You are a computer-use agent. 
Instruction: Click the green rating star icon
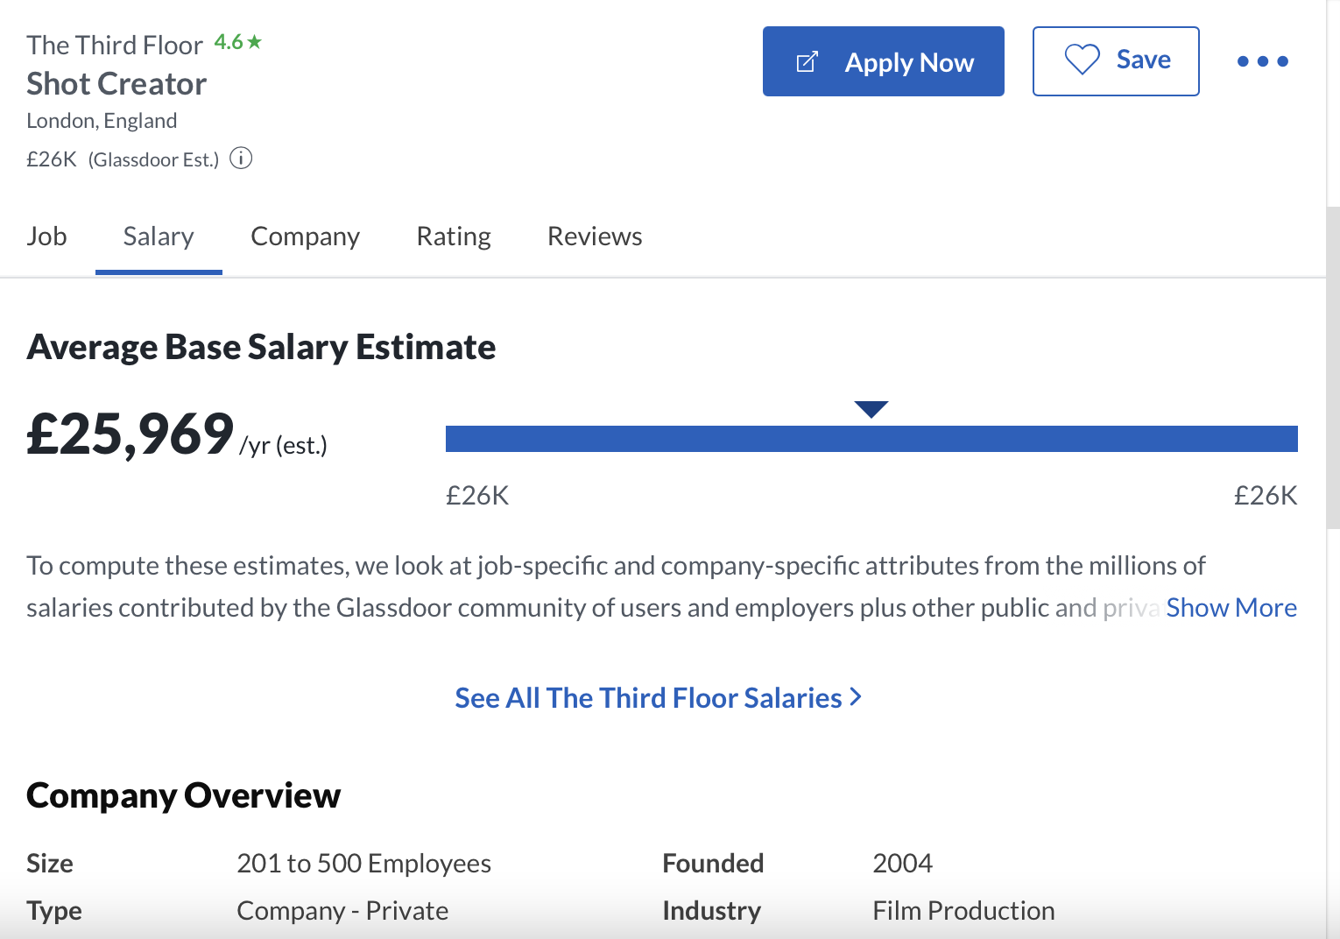(x=255, y=41)
